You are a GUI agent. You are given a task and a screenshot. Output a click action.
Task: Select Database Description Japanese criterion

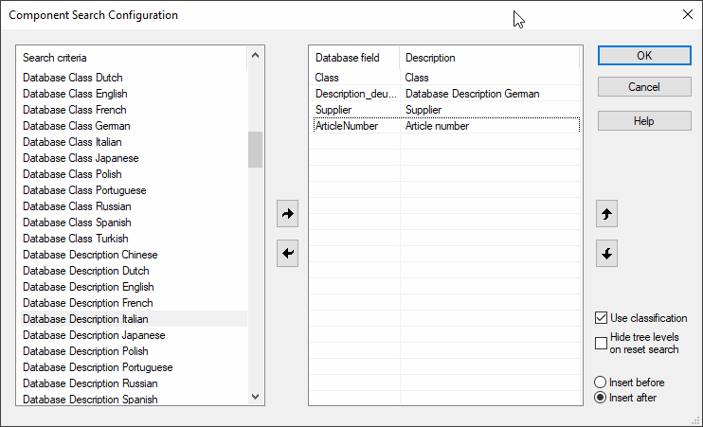(134, 335)
